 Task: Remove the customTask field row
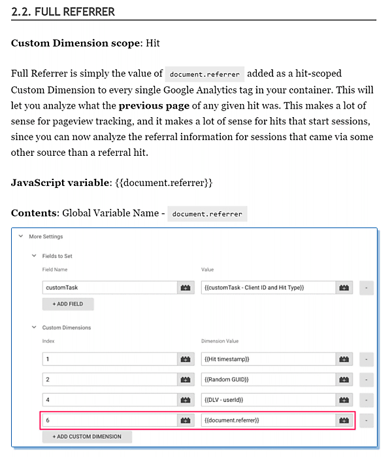pyautogui.click(x=367, y=287)
